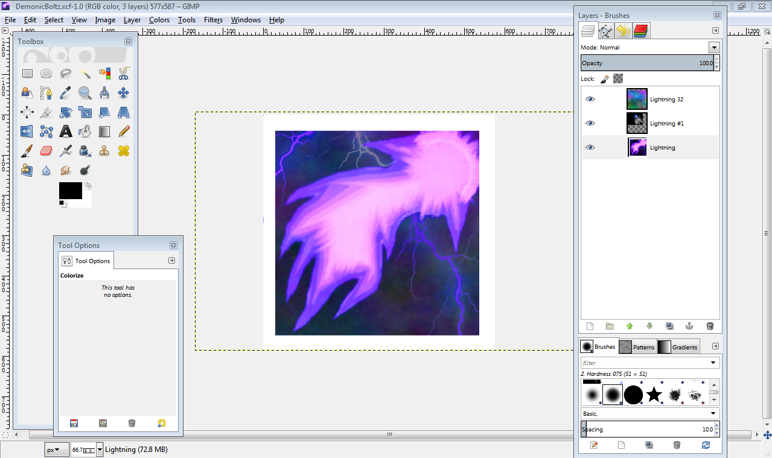Select the Ellipse Select tool
772x458 pixels.
point(46,74)
